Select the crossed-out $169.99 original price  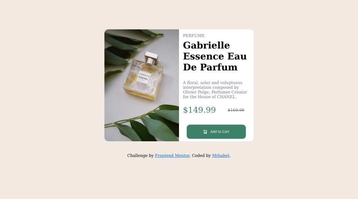point(236,110)
